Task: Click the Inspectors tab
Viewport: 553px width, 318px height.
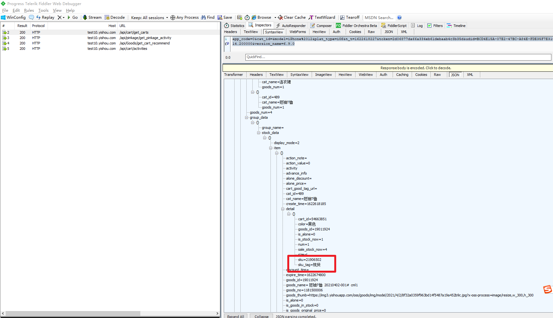Action: click(260, 25)
